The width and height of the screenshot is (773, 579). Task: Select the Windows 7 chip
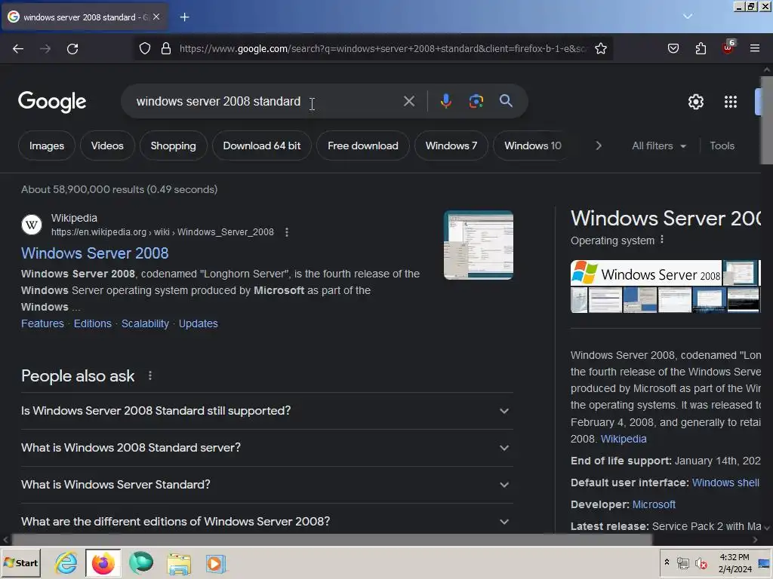pos(451,146)
